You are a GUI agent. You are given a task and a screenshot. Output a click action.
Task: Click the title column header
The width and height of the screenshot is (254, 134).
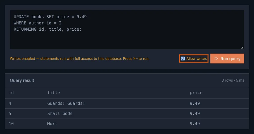[x=54, y=93]
